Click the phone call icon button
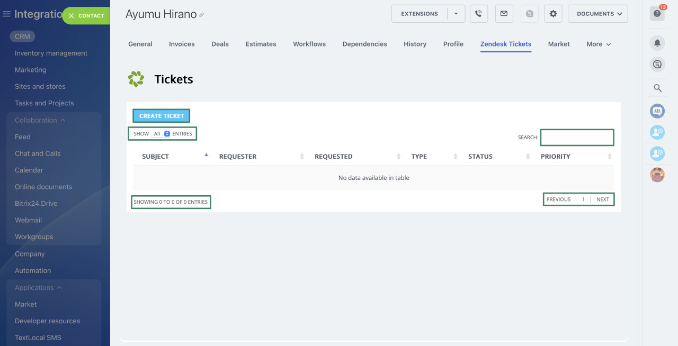The width and height of the screenshot is (678, 346). point(479,14)
